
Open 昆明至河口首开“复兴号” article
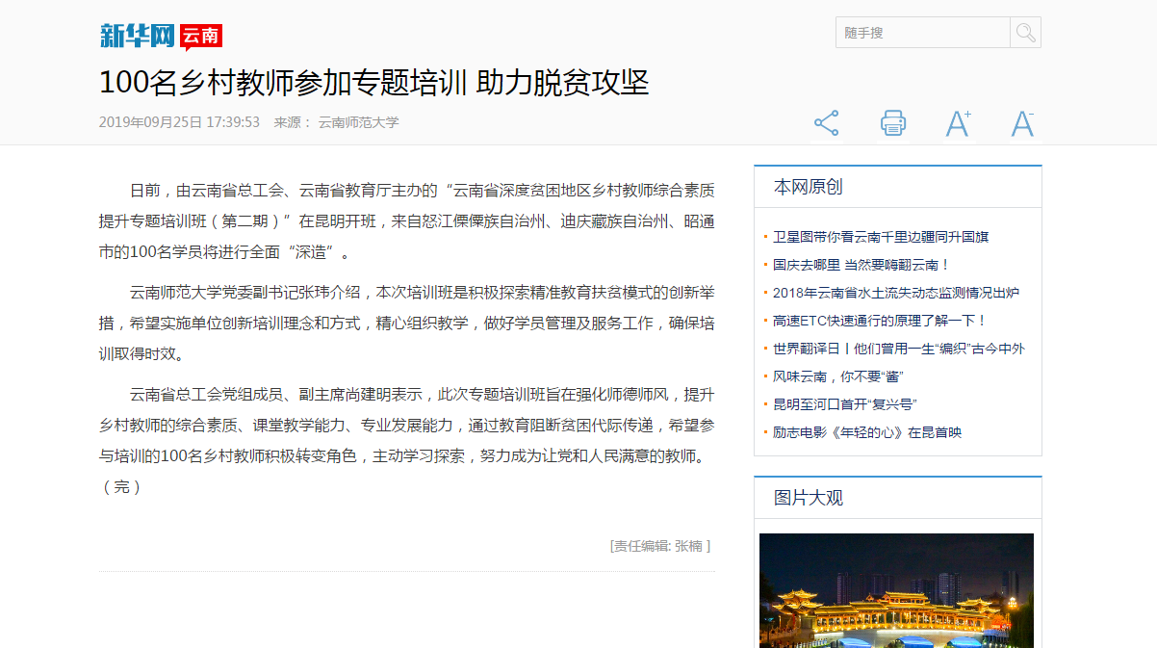point(844,404)
